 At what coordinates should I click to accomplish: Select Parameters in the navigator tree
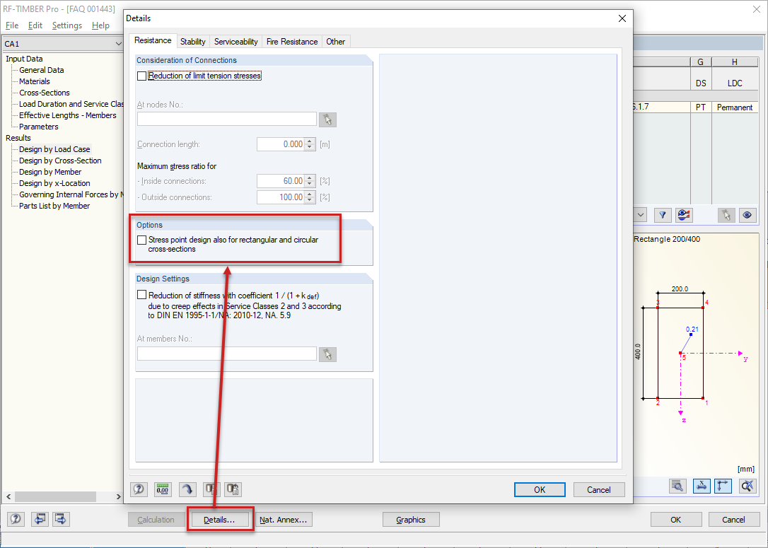[x=39, y=127]
